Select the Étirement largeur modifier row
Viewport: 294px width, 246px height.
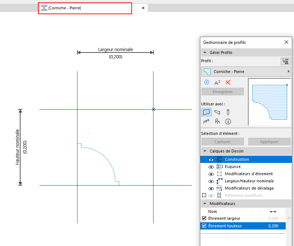[x=243, y=218]
